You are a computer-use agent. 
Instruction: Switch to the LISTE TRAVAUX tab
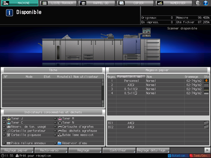pyautogui.click(x=58, y=3)
